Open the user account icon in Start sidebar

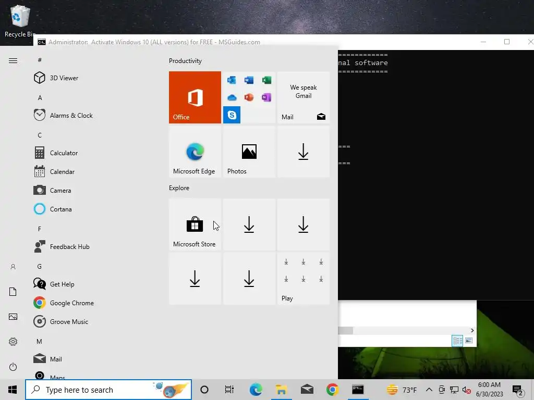[x=13, y=267]
